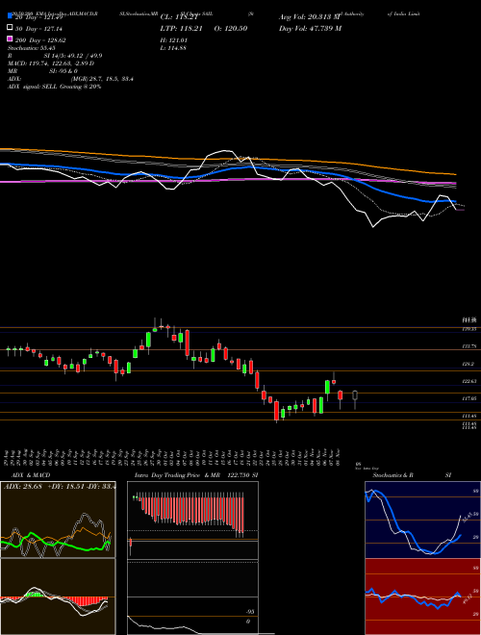Click the '-95' label in the intraday panel

pyautogui.click(x=251, y=612)
